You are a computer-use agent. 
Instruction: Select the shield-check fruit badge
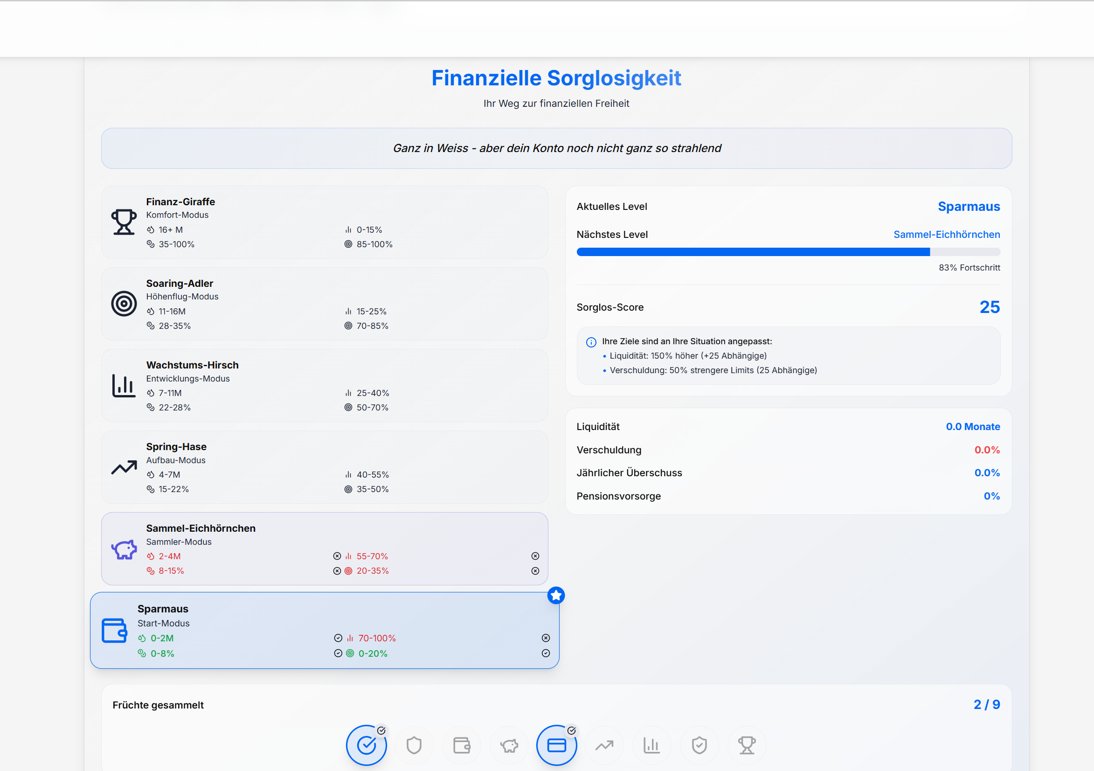click(x=699, y=745)
